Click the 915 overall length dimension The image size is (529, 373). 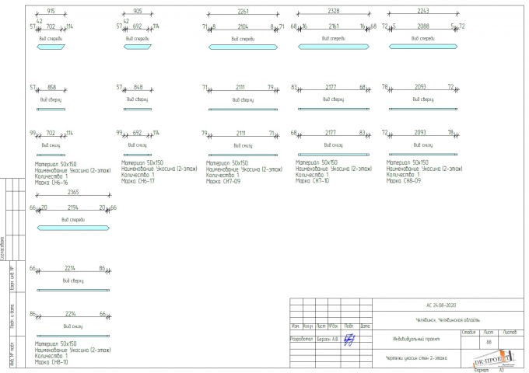click(51, 11)
